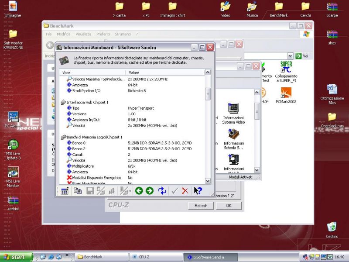Click the red X cancel icon in toolbar
The height and width of the screenshot is (262, 349).
tap(185, 191)
